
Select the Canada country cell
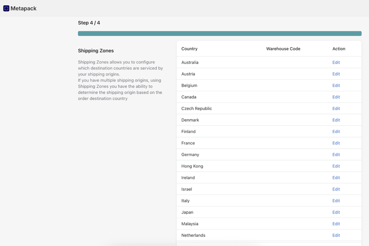click(189, 97)
